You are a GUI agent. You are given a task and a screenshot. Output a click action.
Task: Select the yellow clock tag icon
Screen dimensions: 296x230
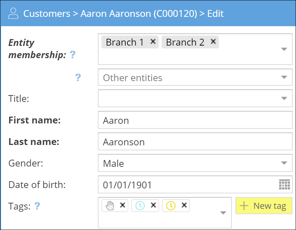(x=171, y=206)
